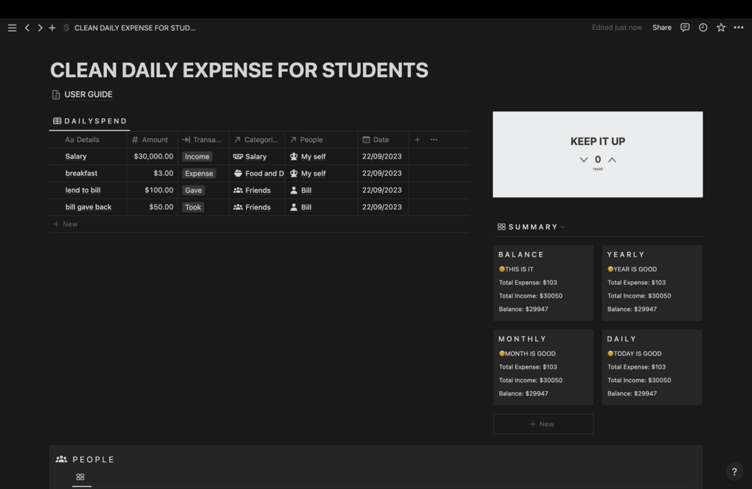The height and width of the screenshot is (489, 752).
Task: Open the Income tag in the Salary row
Action: (x=197, y=156)
